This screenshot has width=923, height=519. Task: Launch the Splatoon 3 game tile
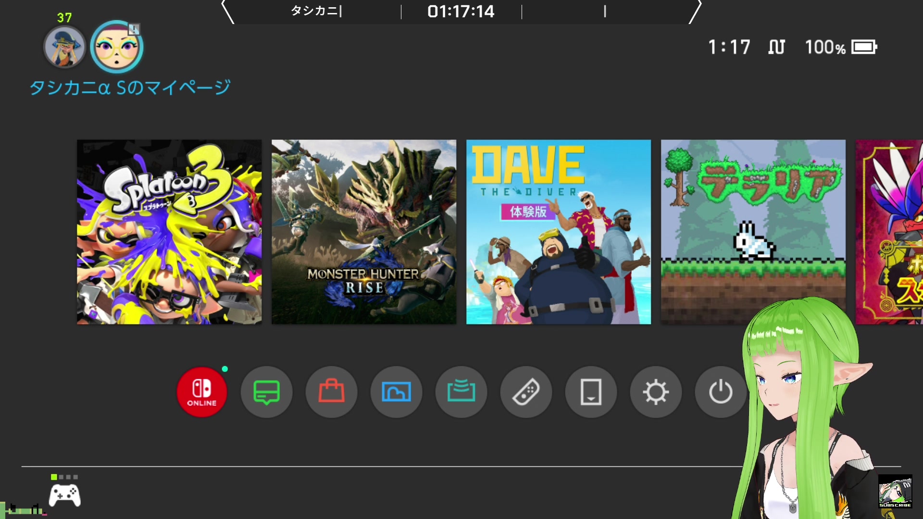[x=169, y=232]
